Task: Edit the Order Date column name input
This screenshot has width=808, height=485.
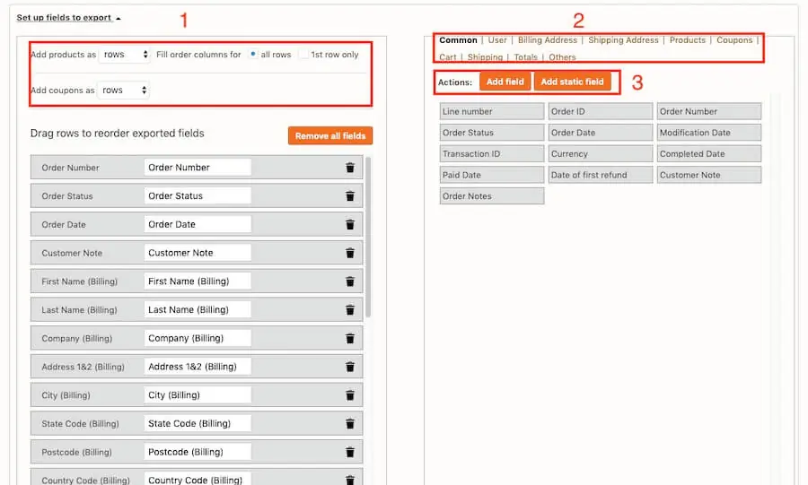Action: click(x=198, y=225)
